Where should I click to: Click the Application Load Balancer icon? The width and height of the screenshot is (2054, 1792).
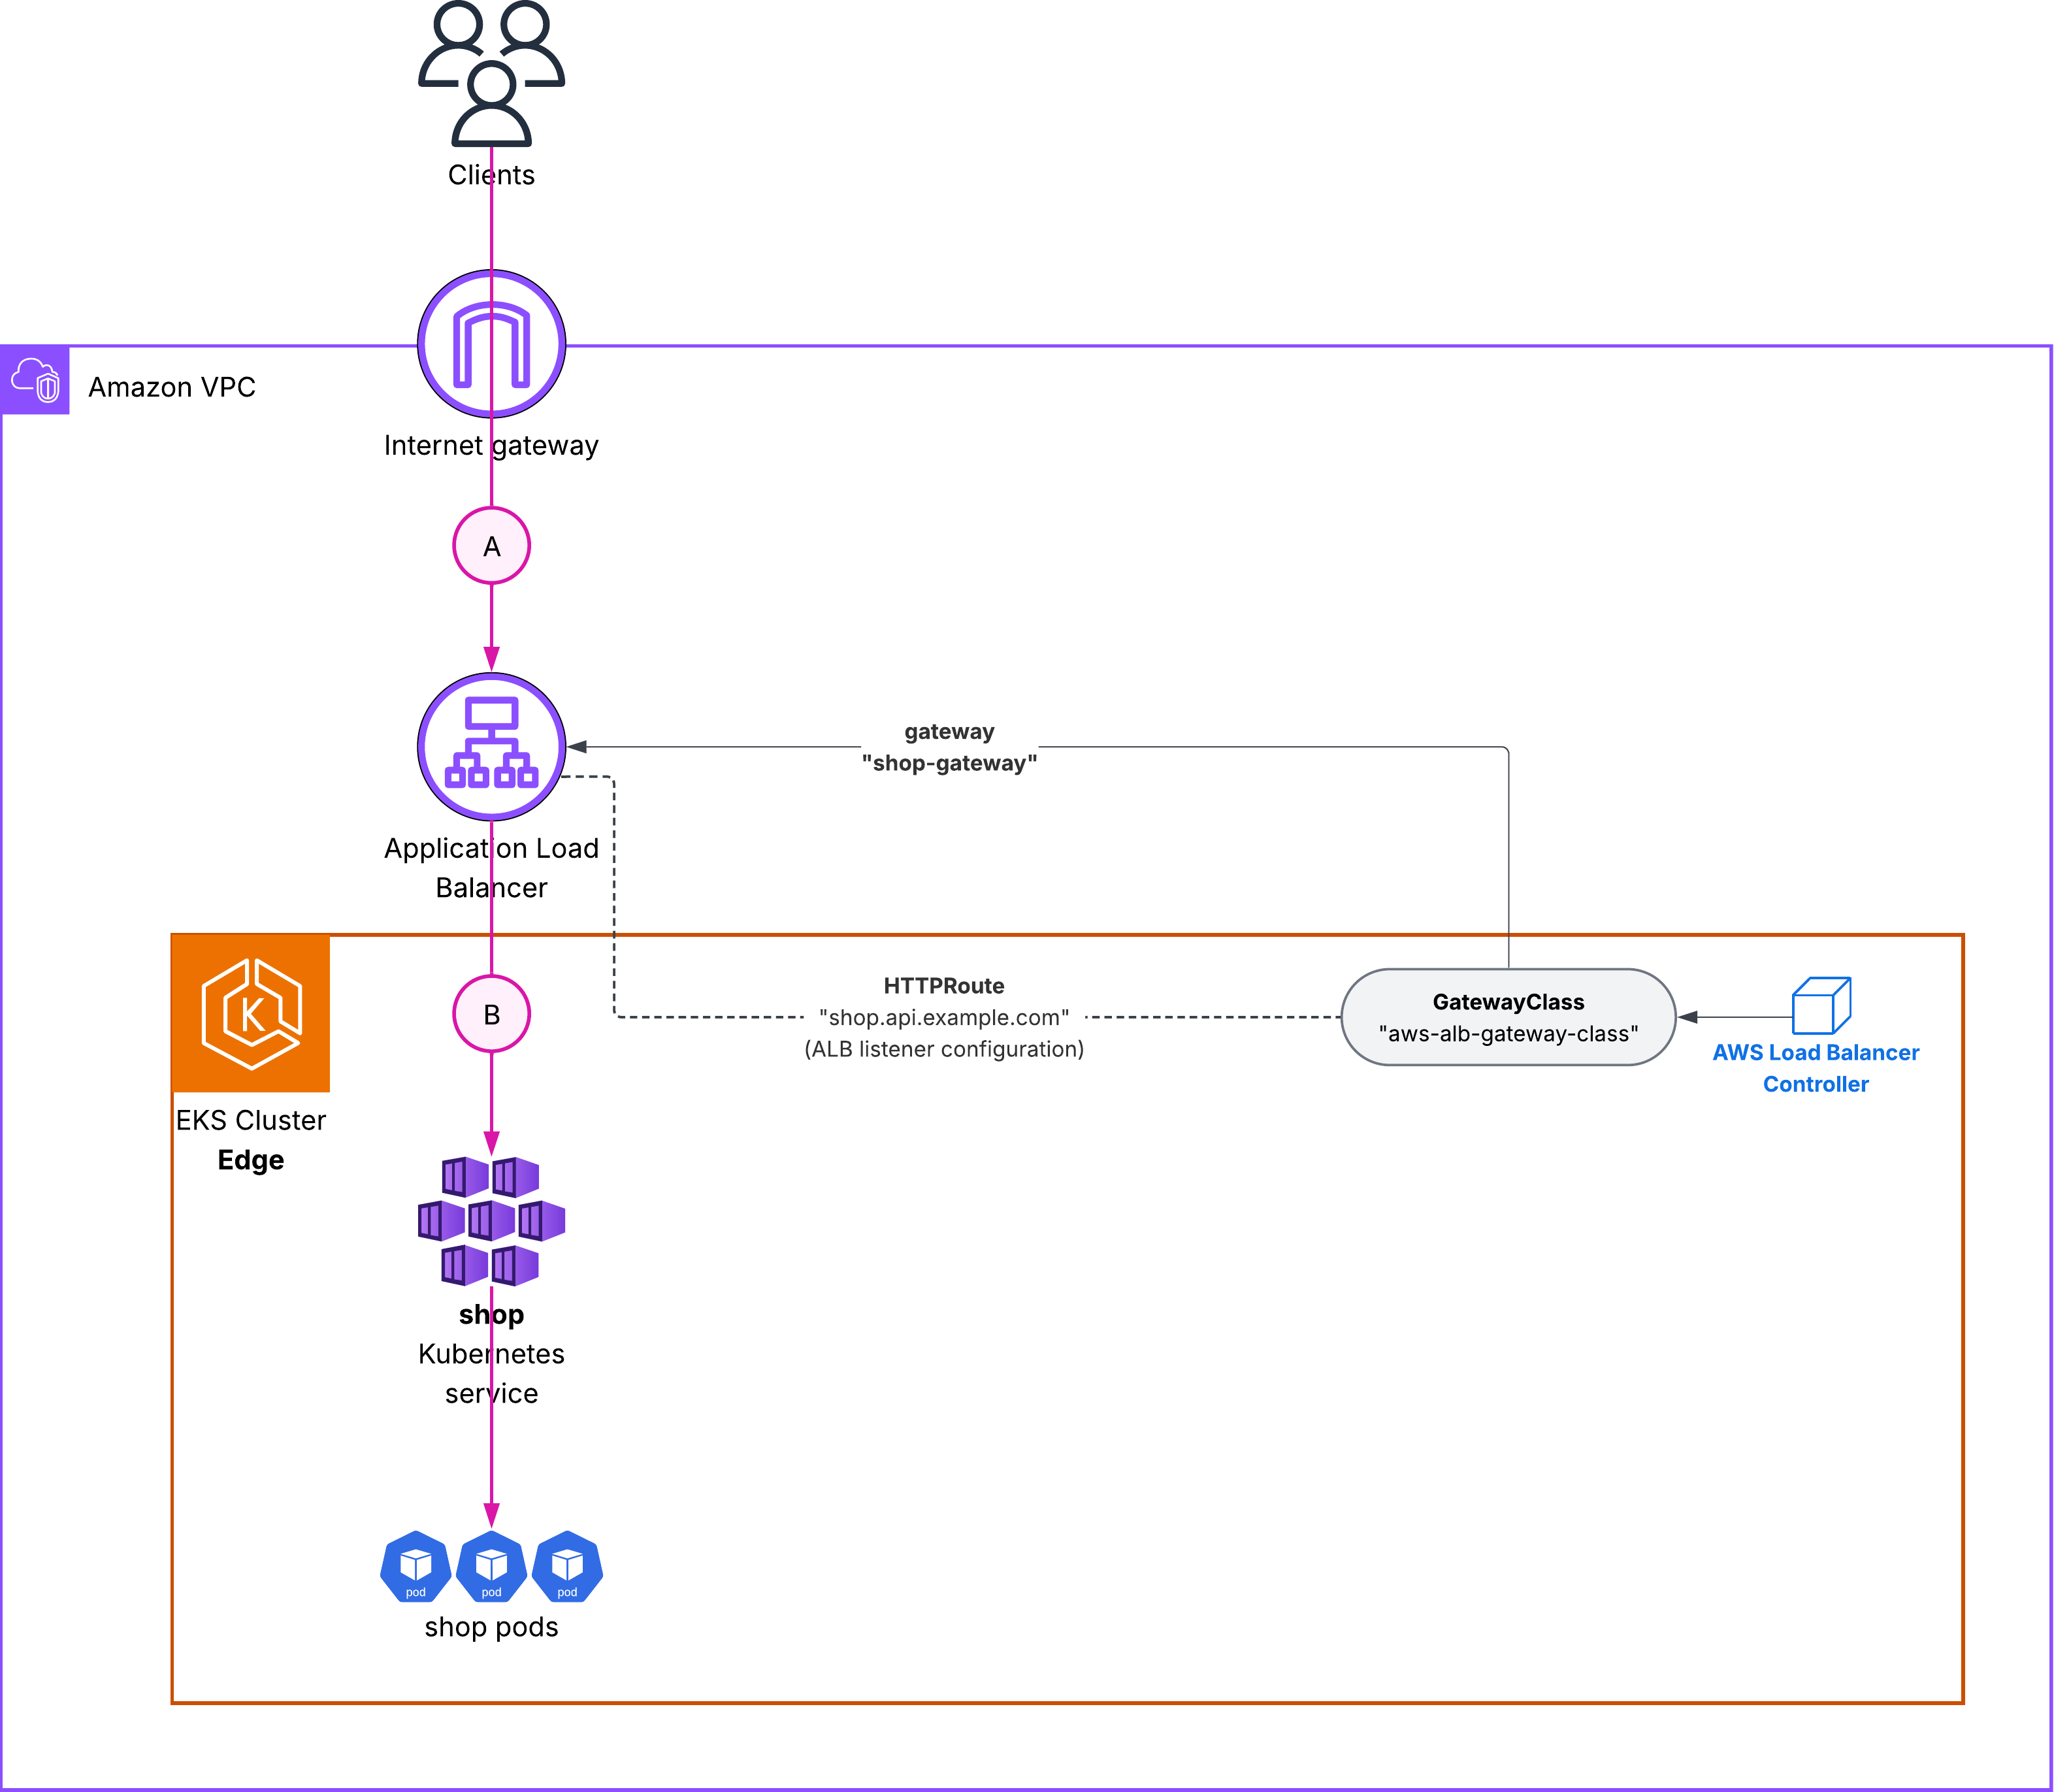click(491, 746)
